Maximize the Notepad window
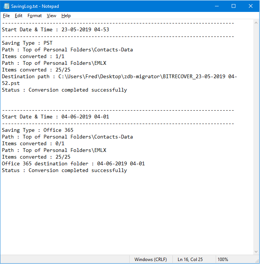The height and width of the screenshot is (264, 260). [234, 6]
